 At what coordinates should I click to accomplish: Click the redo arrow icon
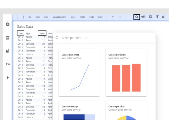tap(120, 17)
